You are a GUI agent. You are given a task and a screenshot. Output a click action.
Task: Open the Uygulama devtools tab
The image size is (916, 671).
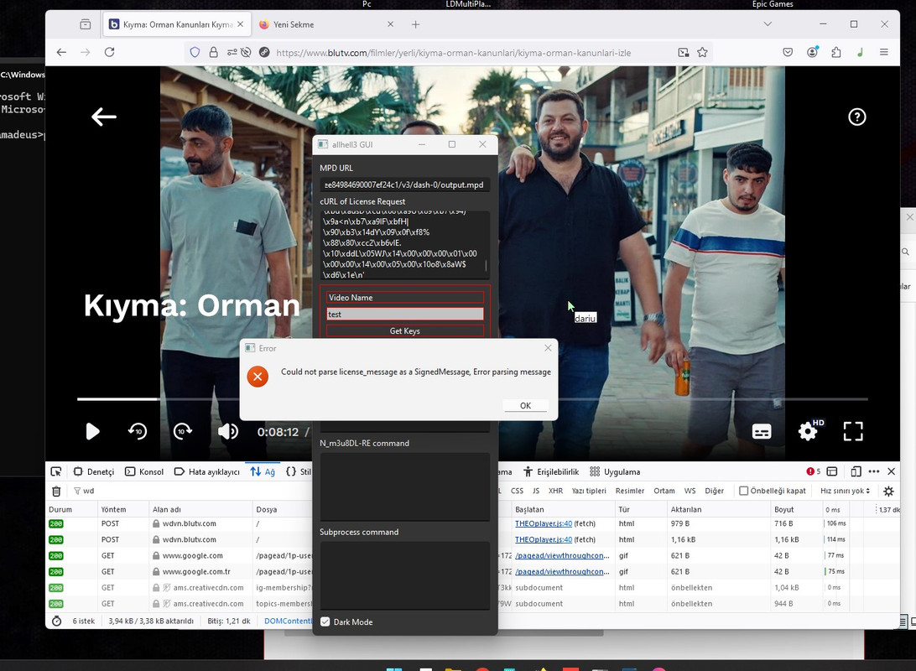pos(615,472)
